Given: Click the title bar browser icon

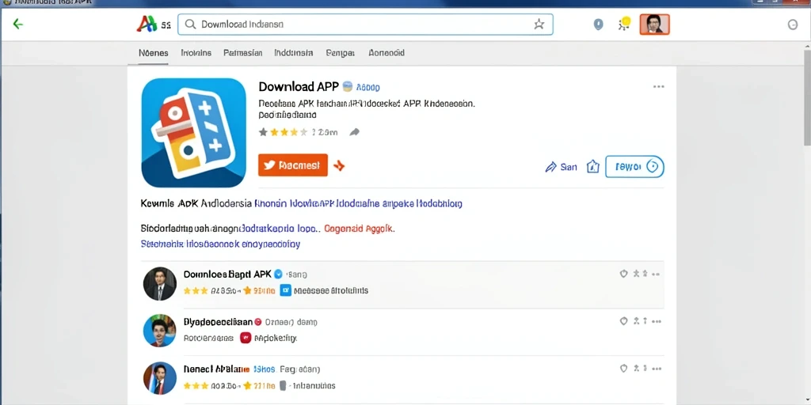Looking at the screenshot, I should 6,2.
